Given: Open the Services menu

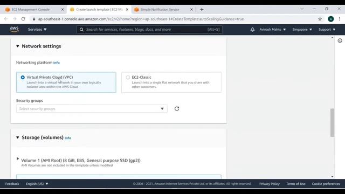Looking at the screenshot, I should tap(37, 30).
